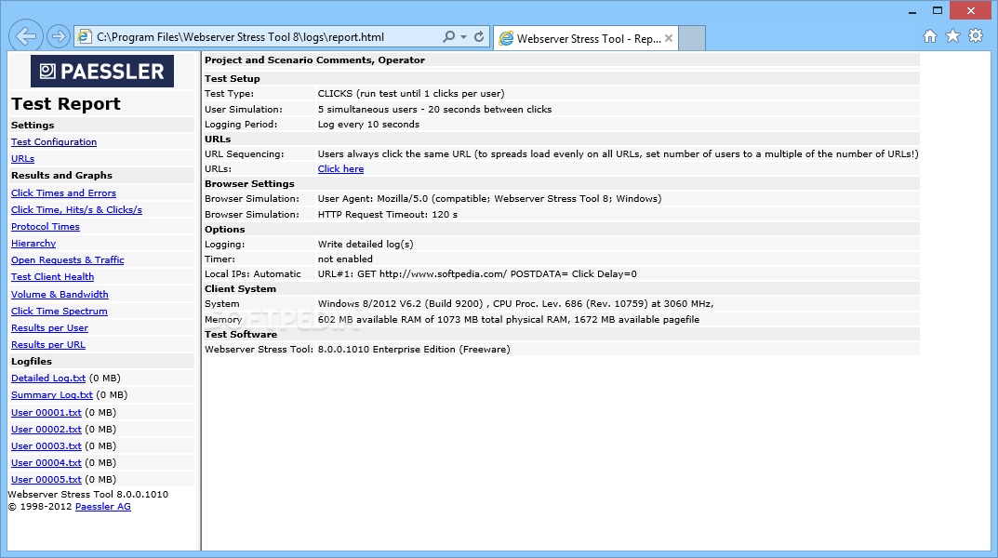This screenshot has height=558, width=998.
Task: Open the Results per User link
Action: click(x=49, y=327)
